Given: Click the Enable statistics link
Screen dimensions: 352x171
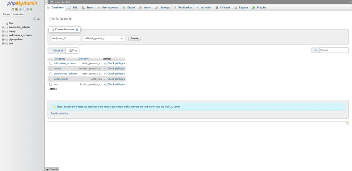Looking at the screenshot, I should tap(60, 114).
